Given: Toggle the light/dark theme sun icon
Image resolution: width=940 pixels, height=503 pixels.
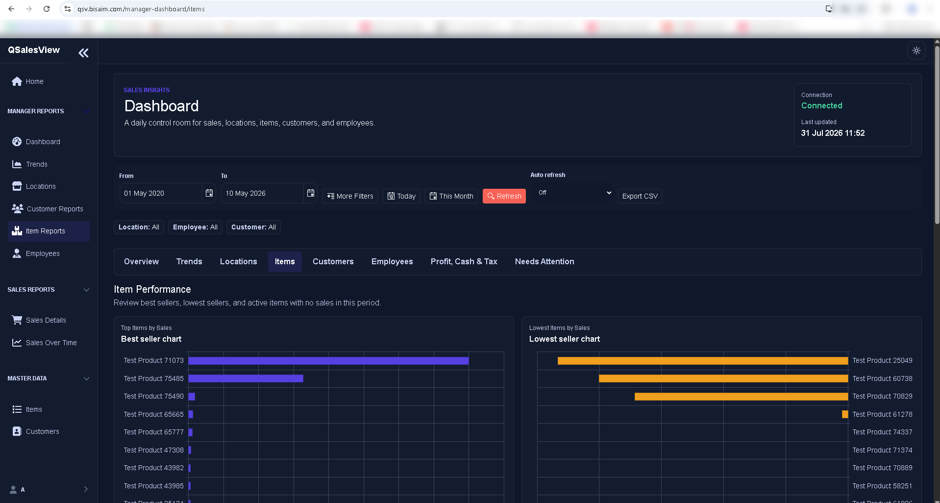Looking at the screenshot, I should coord(916,50).
